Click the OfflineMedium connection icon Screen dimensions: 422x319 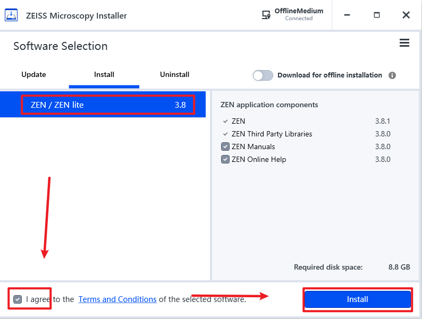[266, 15]
